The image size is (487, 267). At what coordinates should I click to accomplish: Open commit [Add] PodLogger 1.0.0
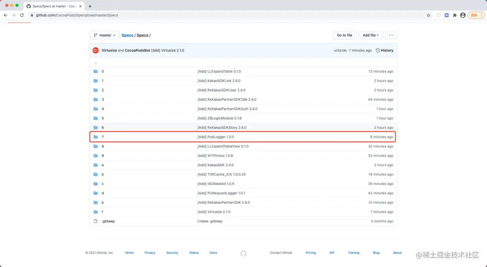pos(216,137)
